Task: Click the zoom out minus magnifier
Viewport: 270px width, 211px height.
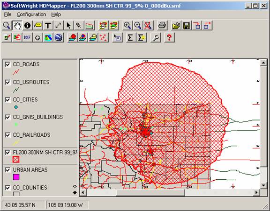Action: point(138,26)
